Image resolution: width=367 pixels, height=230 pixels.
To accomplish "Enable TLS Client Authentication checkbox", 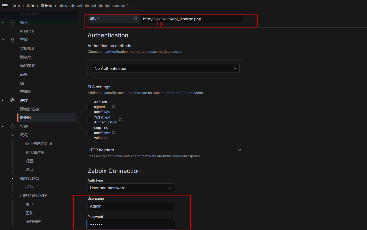I will coord(90,120).
